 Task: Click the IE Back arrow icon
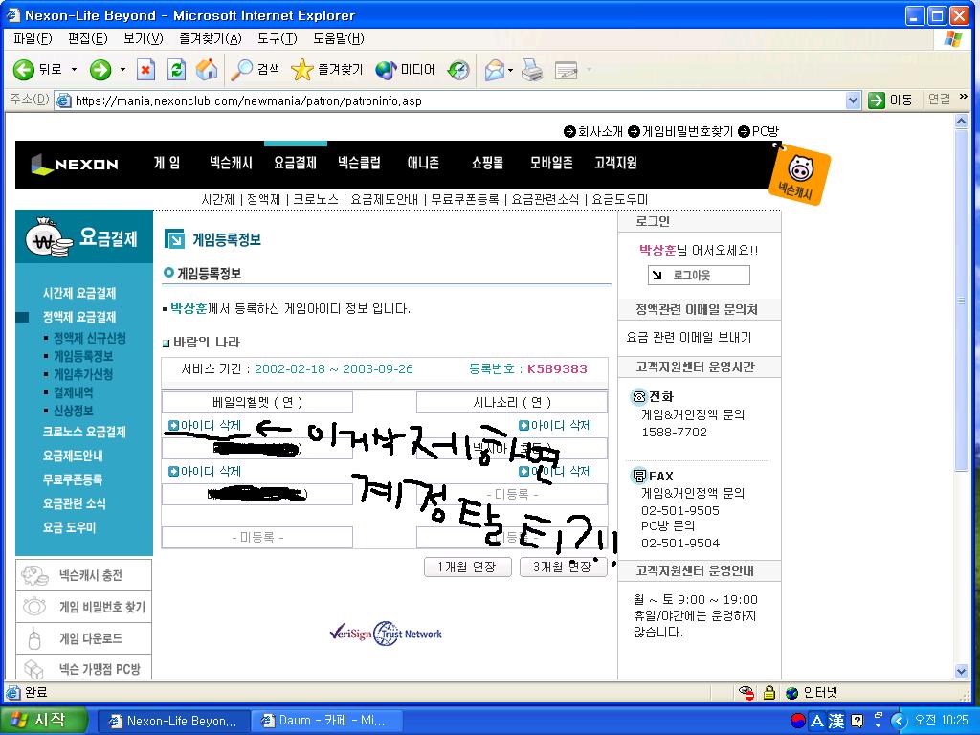(x=23, y=69)
